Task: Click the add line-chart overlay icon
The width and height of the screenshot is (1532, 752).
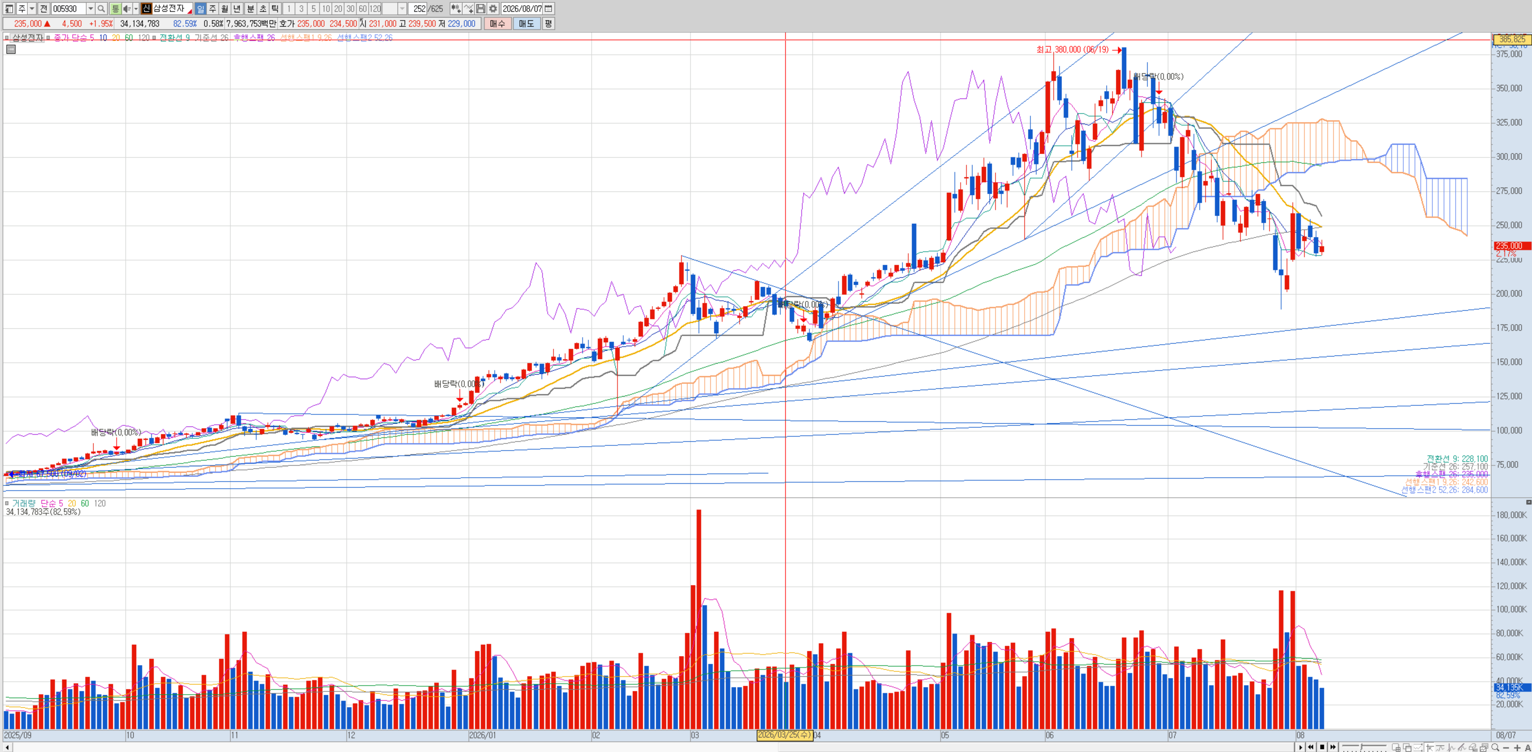Action: click(x=469, y=8)
